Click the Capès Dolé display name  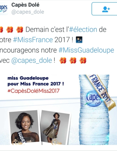[x=25, y=5]
